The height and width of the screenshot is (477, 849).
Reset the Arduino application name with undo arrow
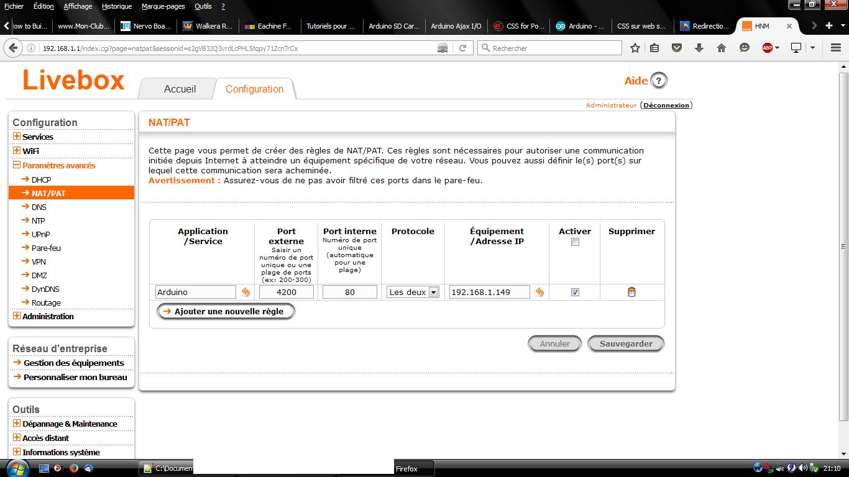click(x=246, y=292)
